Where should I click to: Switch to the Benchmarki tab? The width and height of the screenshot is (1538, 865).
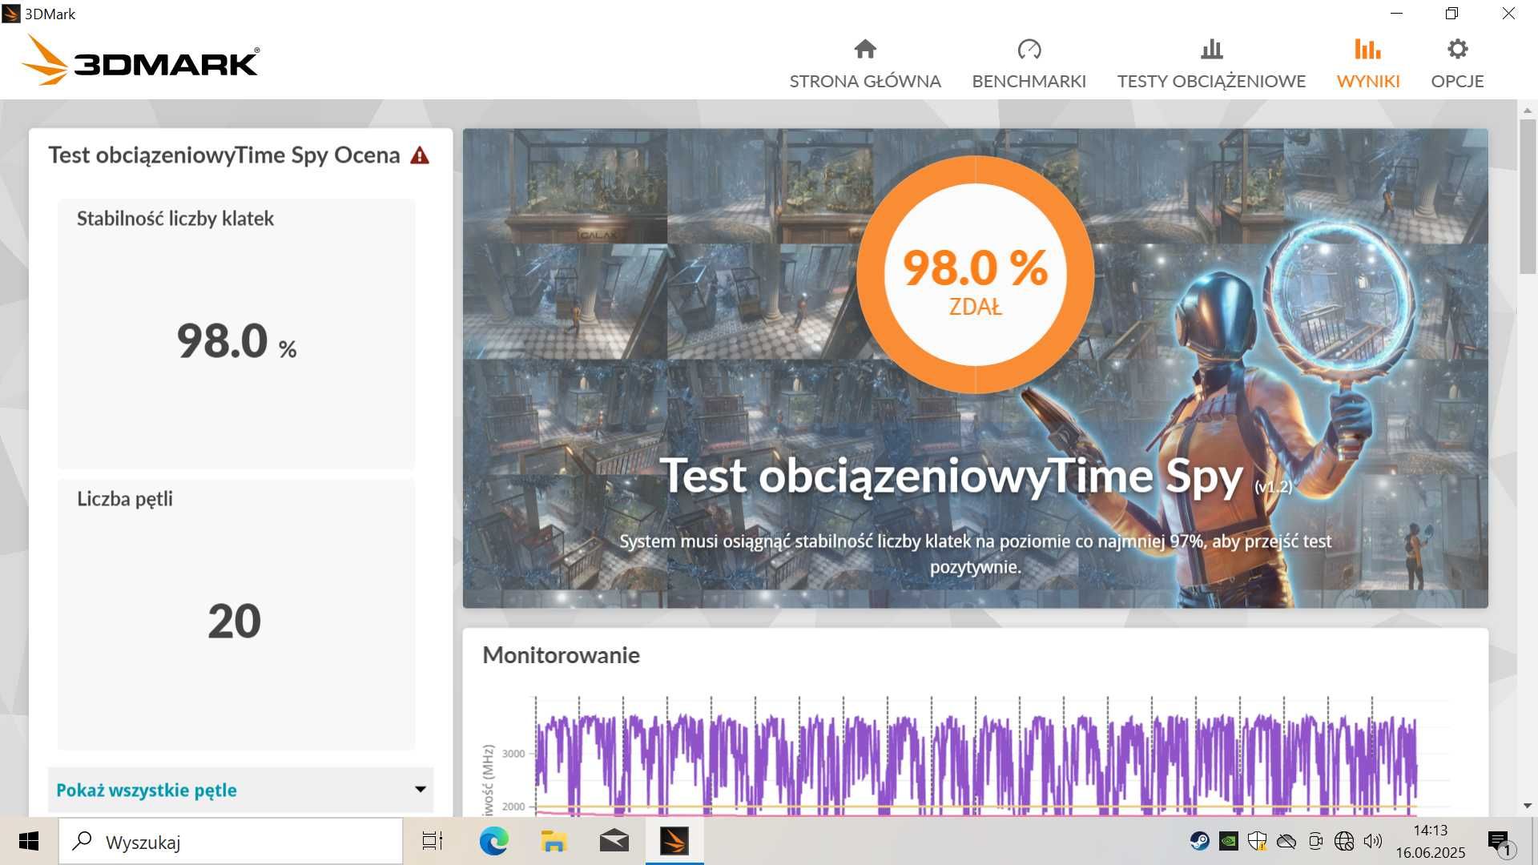pyautogui.click(x=1029, y=64)
